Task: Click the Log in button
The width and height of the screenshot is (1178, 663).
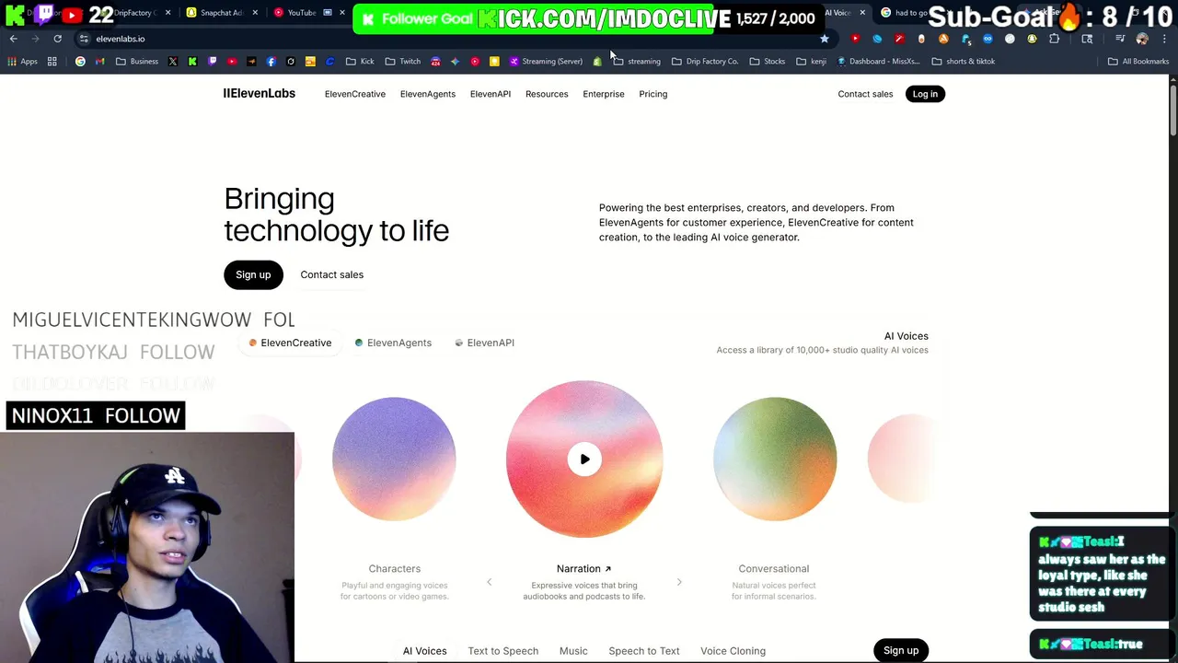Action: (925, 94)
